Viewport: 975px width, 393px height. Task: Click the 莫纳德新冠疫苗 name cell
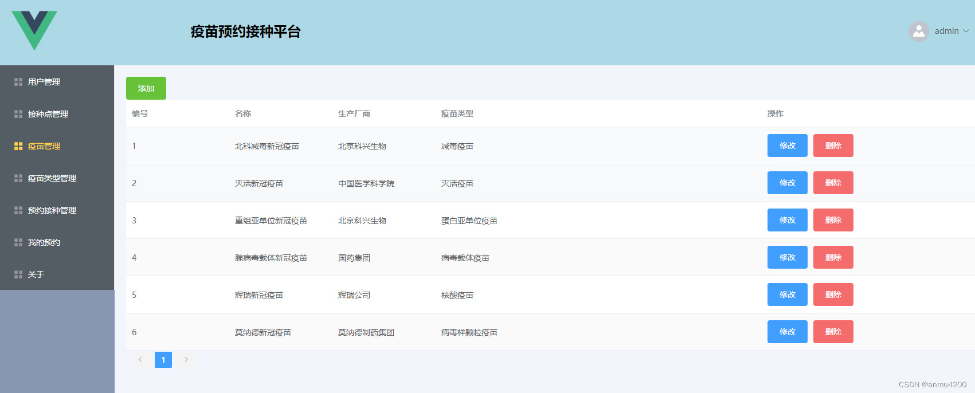click(x=263, y=332)
